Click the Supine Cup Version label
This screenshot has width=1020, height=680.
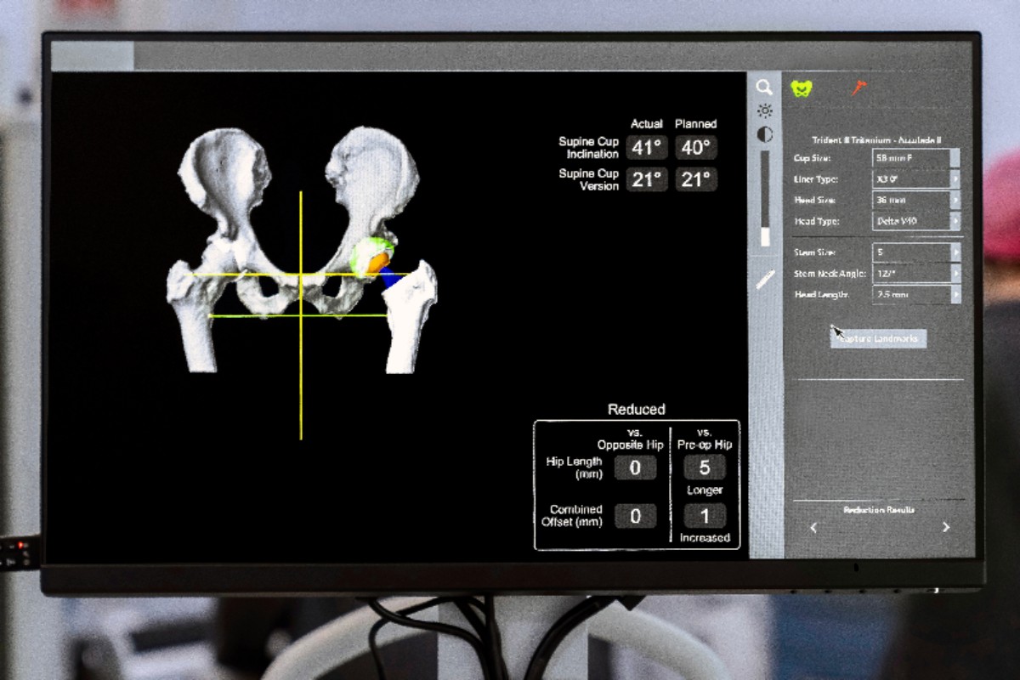(x=588, y=179)
